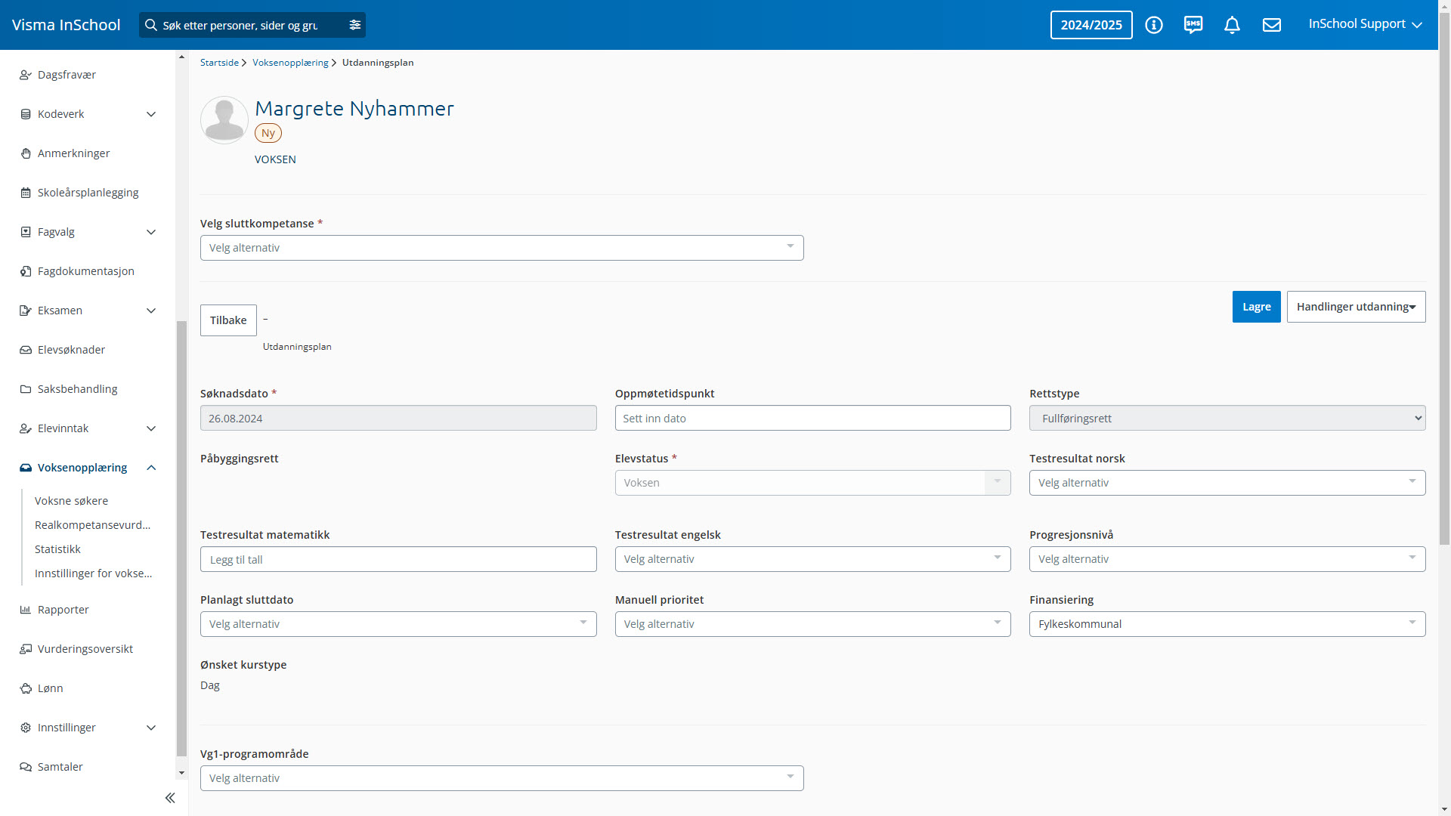Image resolution: width=1451 pixels, height=816 pixels.
Task: Open Velg sluttkompetanse dropdown
Action: click(501, 248)
